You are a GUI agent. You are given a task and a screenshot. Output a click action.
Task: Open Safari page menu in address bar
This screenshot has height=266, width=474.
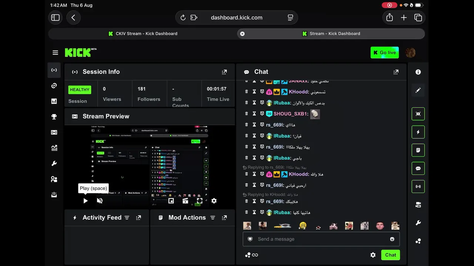290,17
